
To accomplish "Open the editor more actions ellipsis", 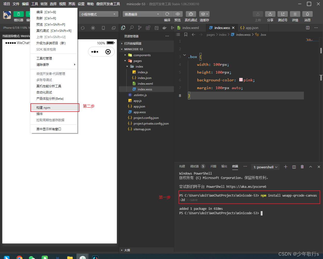I will click(316, 28).
